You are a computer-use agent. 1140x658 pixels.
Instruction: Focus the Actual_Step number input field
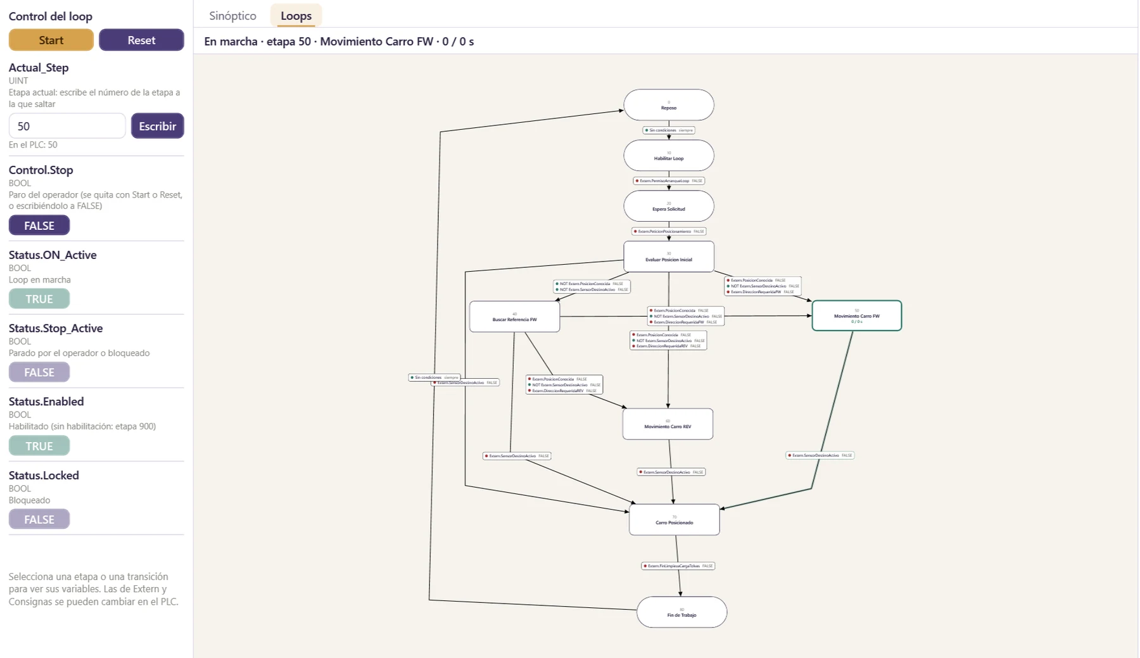[x=67, y=126]
